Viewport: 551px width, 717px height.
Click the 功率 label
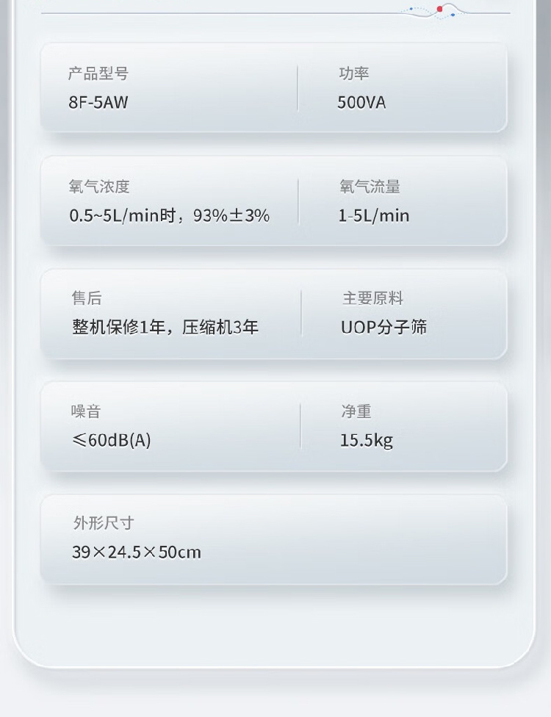tap(353, 73)
